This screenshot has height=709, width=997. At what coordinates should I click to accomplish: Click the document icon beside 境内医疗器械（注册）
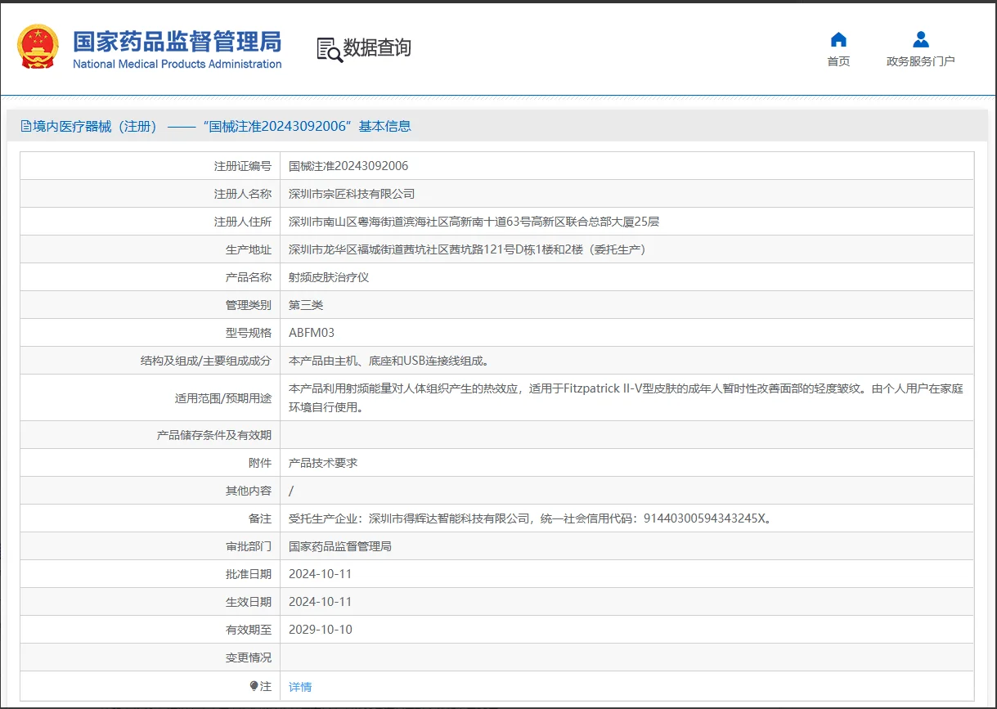point(24,125)
